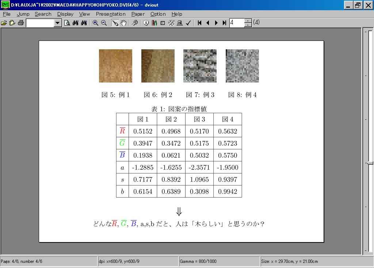Click the colored bookmarks icon

point(154,23)
